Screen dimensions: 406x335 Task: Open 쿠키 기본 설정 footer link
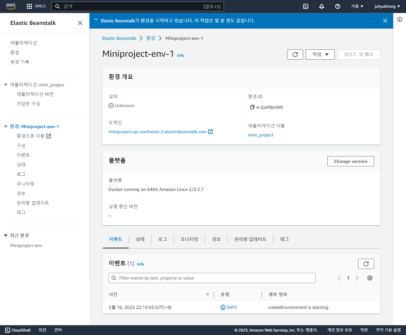(x=388, y=330)
